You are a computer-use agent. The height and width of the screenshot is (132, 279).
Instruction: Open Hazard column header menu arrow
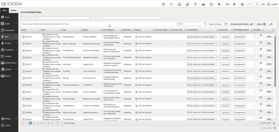101,30
